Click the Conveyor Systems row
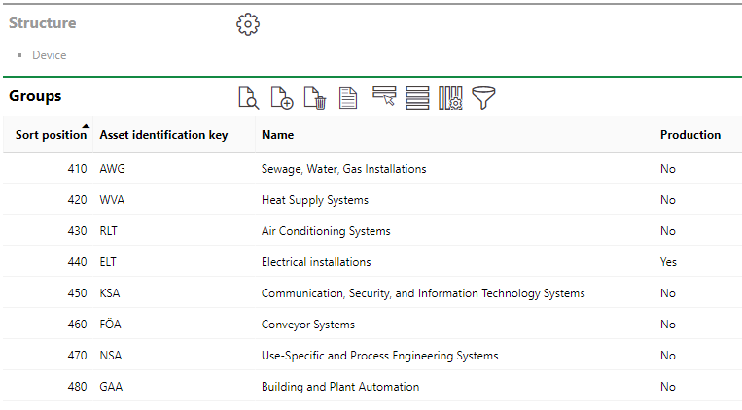 click(308, 325)
